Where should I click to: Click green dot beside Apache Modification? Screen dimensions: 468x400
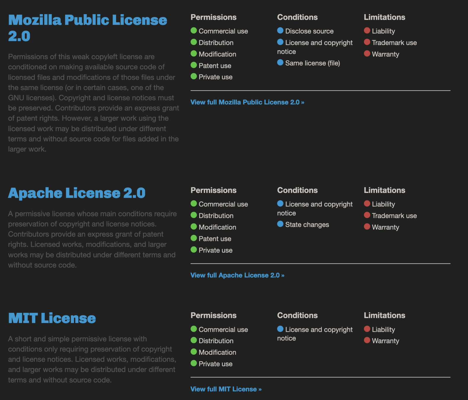[x=194, y=227]
